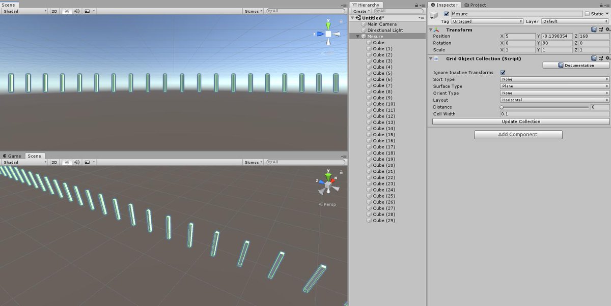Click the Cell Width input field

click(555, 114)
